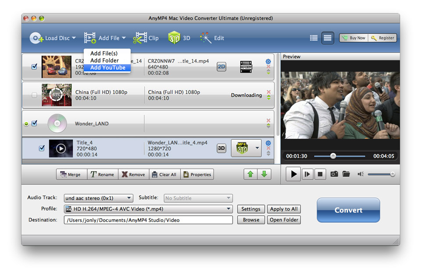Expand the MP4 3D output format dropdown
The height and width of the screenshot is (275, 421).
pos(257,148)
